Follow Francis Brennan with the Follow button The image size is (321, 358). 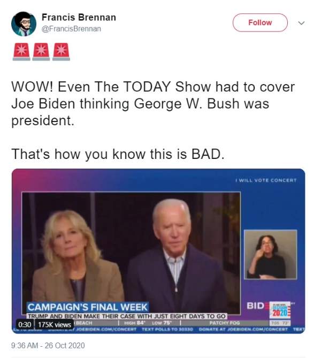[260, 22]
